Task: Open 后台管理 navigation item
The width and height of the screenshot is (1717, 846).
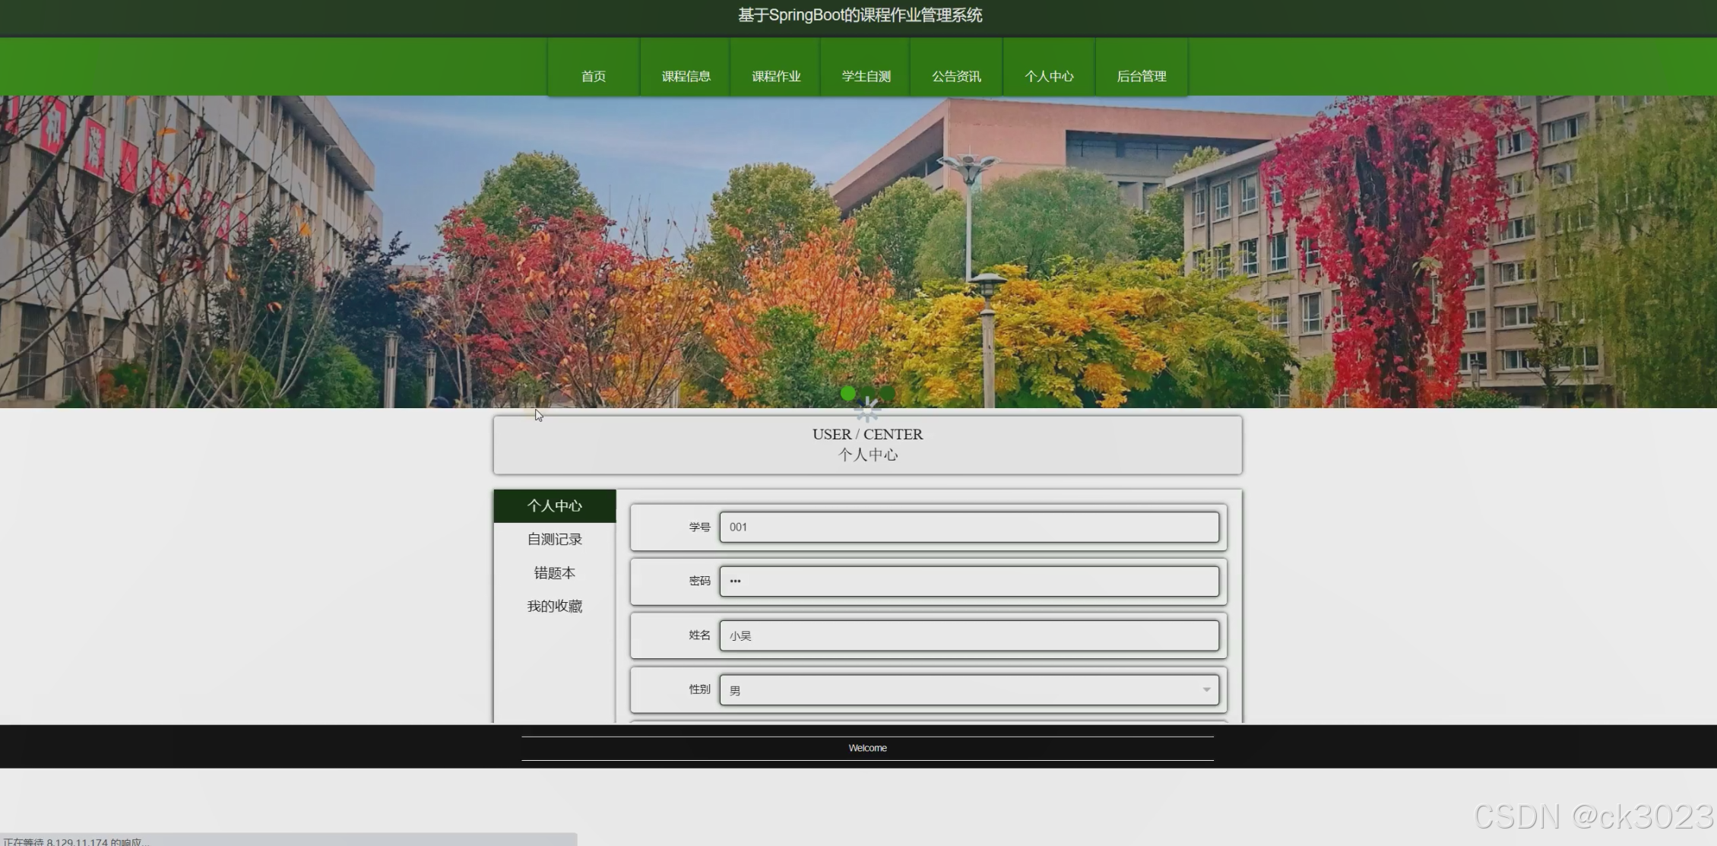Action: click(x=1141, y=76)
